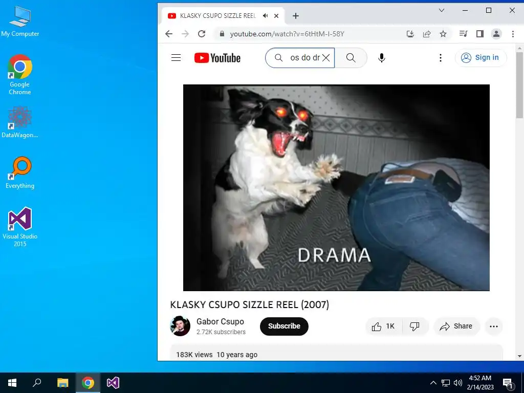Share this page from address bar
Screen dimensions: 524x393
click(427, 34)
